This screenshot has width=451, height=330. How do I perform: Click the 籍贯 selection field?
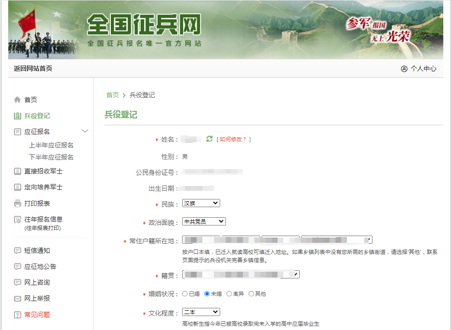[x=241, y=275]
